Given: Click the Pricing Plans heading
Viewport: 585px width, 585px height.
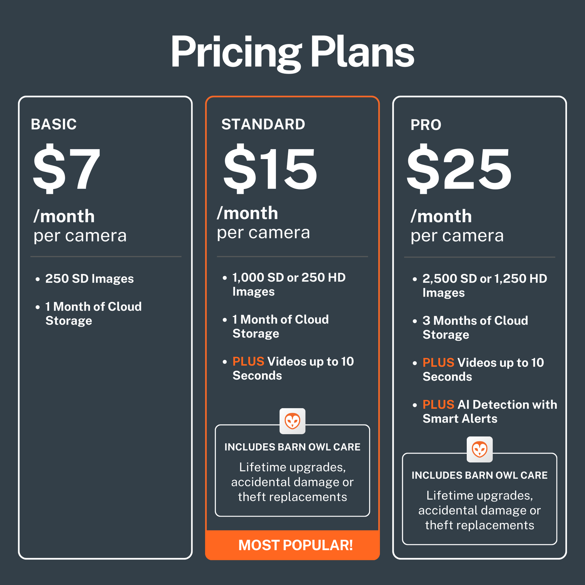Looking at the screenshot, I should [x=292, y=52].
